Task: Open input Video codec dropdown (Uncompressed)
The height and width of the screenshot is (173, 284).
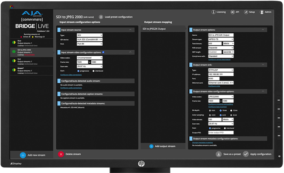Action: (90, 58)
